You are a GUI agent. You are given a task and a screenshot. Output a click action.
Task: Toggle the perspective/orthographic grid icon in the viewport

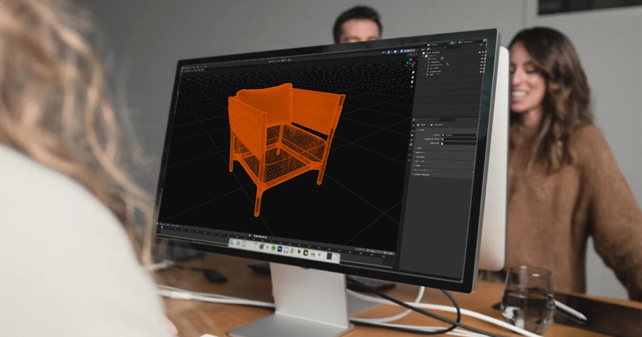[412, 87]
